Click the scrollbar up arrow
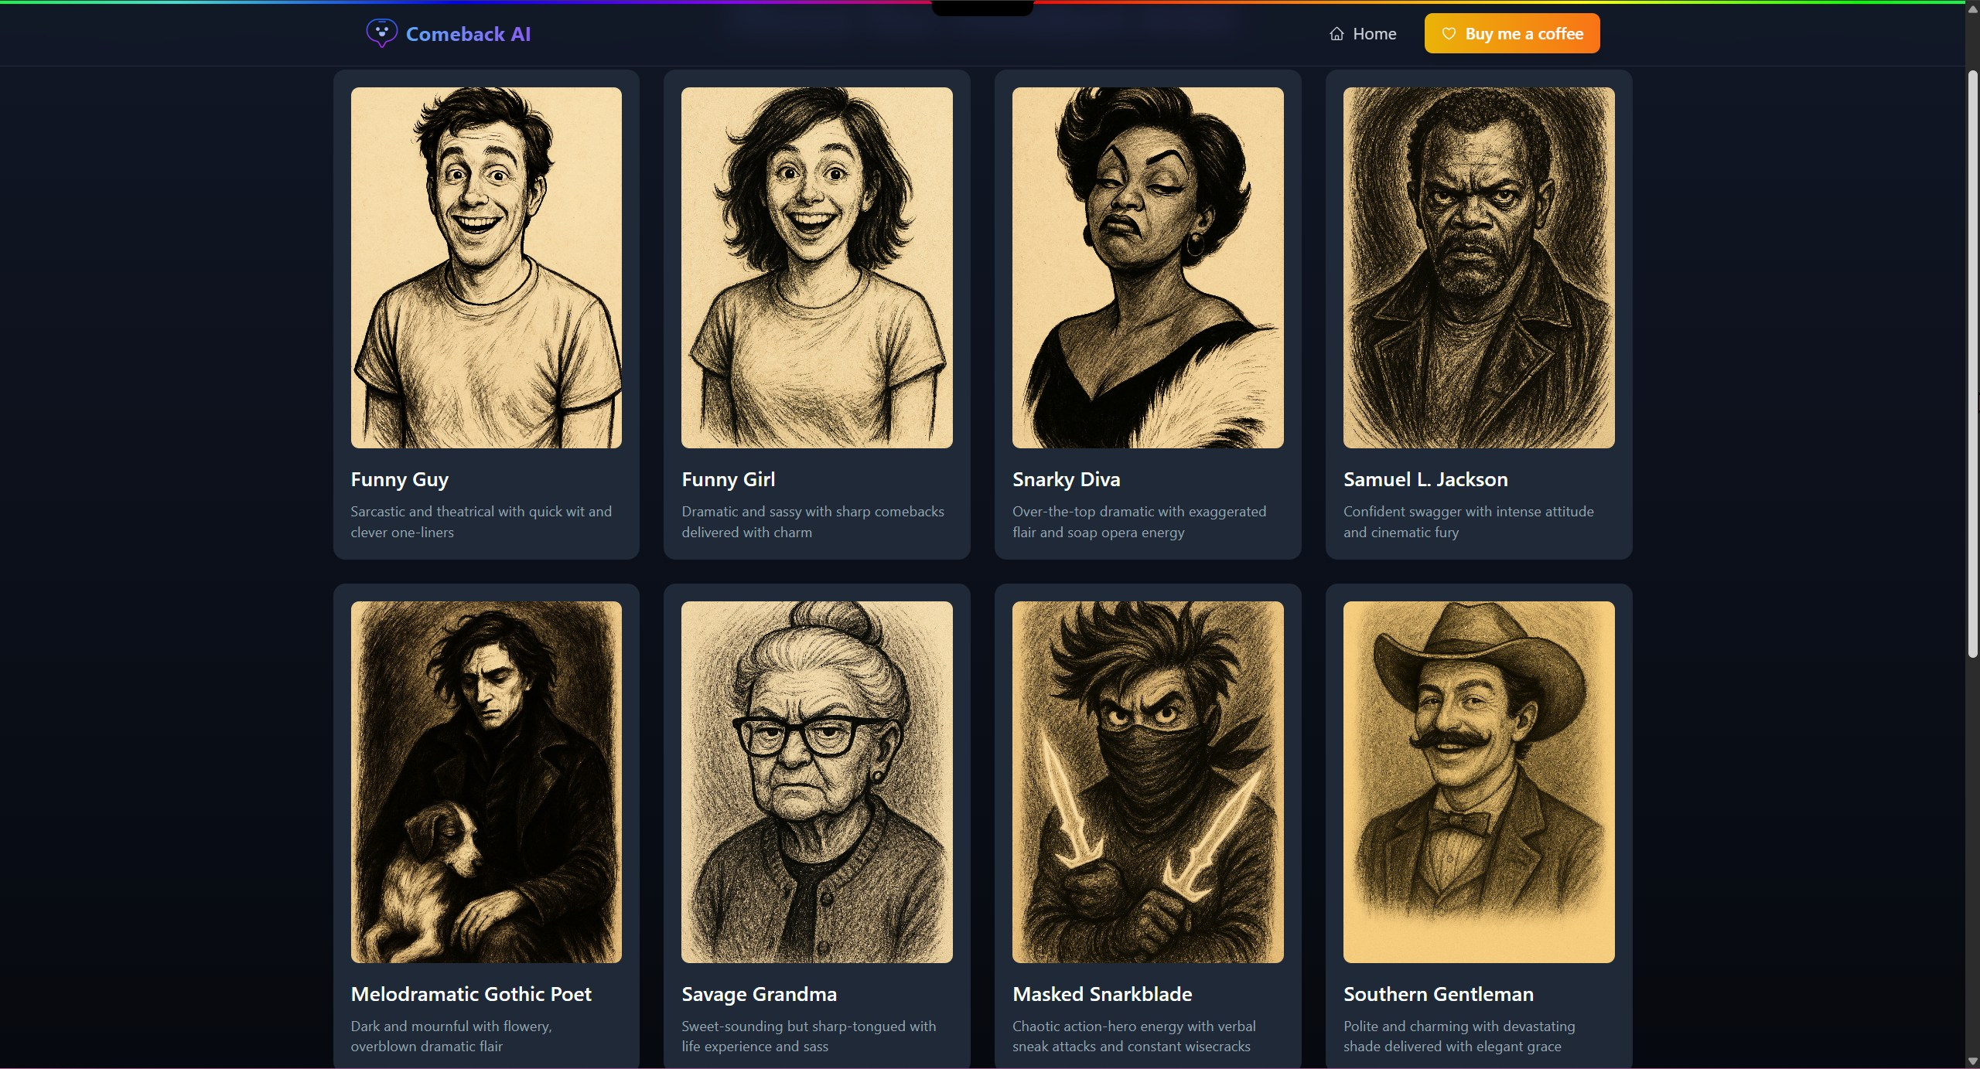1980x1069 pixels. coord(1972,10)
